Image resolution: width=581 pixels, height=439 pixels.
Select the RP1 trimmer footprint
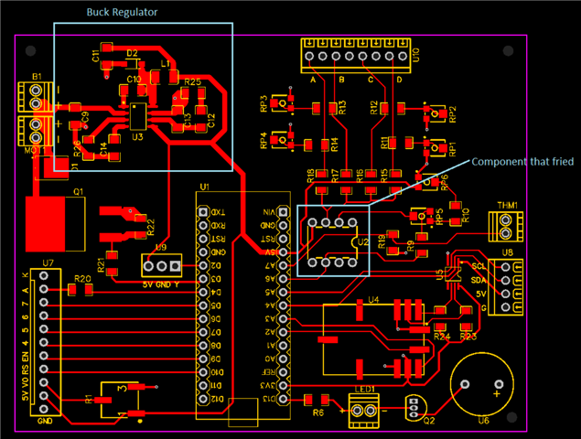[436, 147]
